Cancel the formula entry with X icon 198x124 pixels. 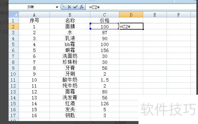(69, 7)
